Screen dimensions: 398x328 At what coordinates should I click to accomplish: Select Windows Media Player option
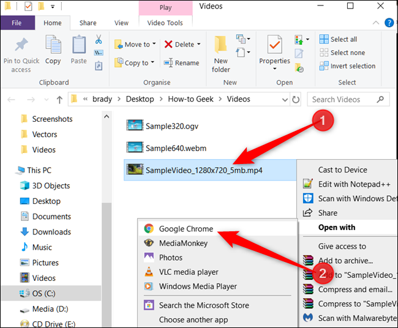[x=217, y=286]
